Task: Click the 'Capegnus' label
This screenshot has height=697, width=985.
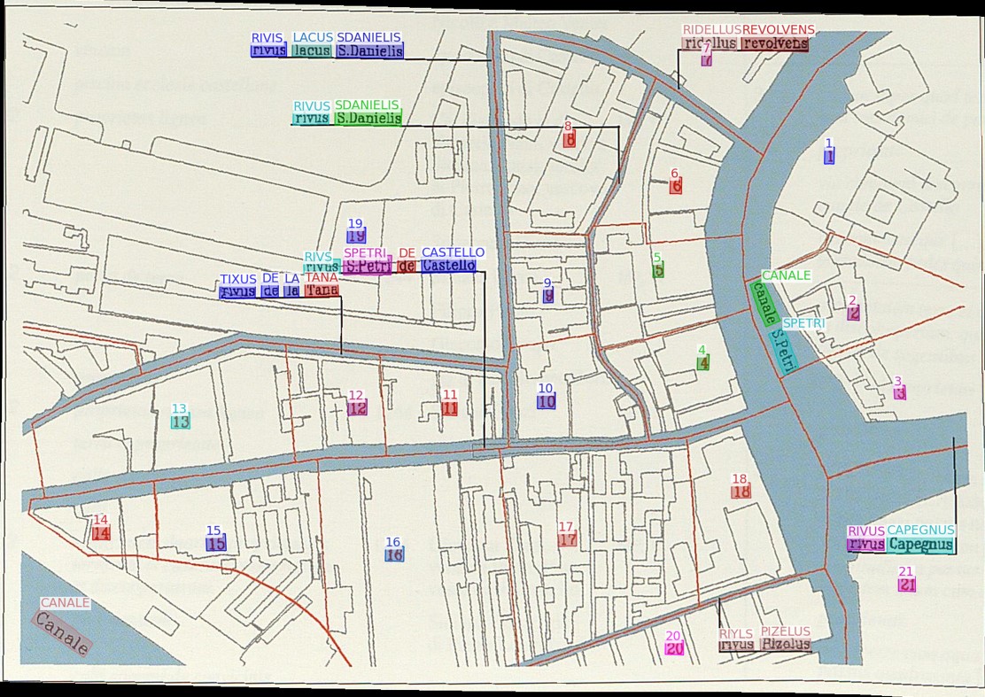Action: [921, 545]
